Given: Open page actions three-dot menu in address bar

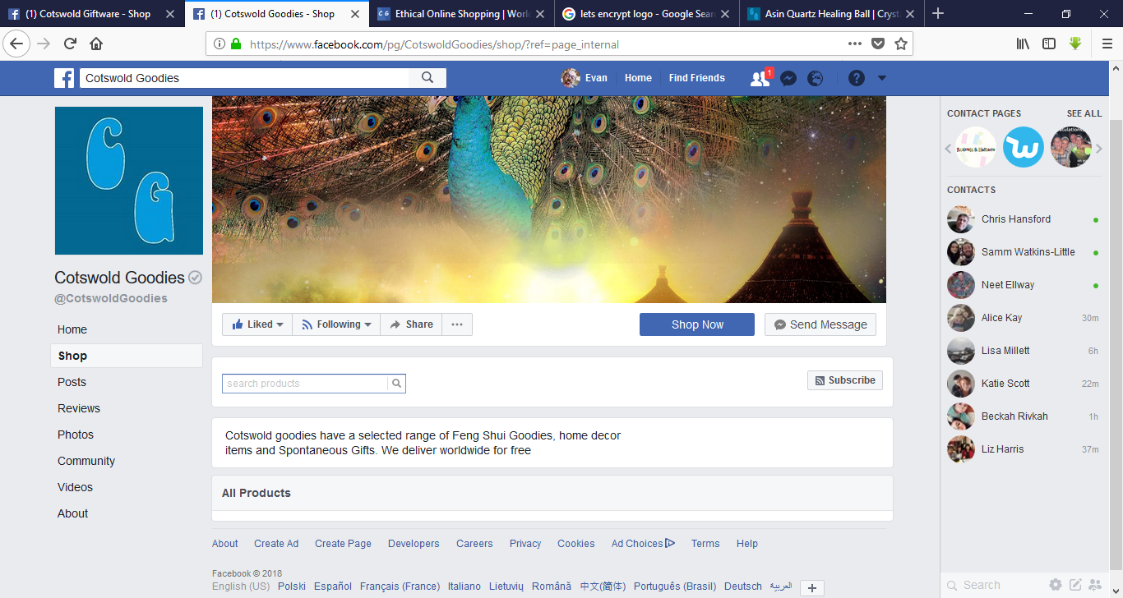Looking at the screenshot, I should pos(855,44).
